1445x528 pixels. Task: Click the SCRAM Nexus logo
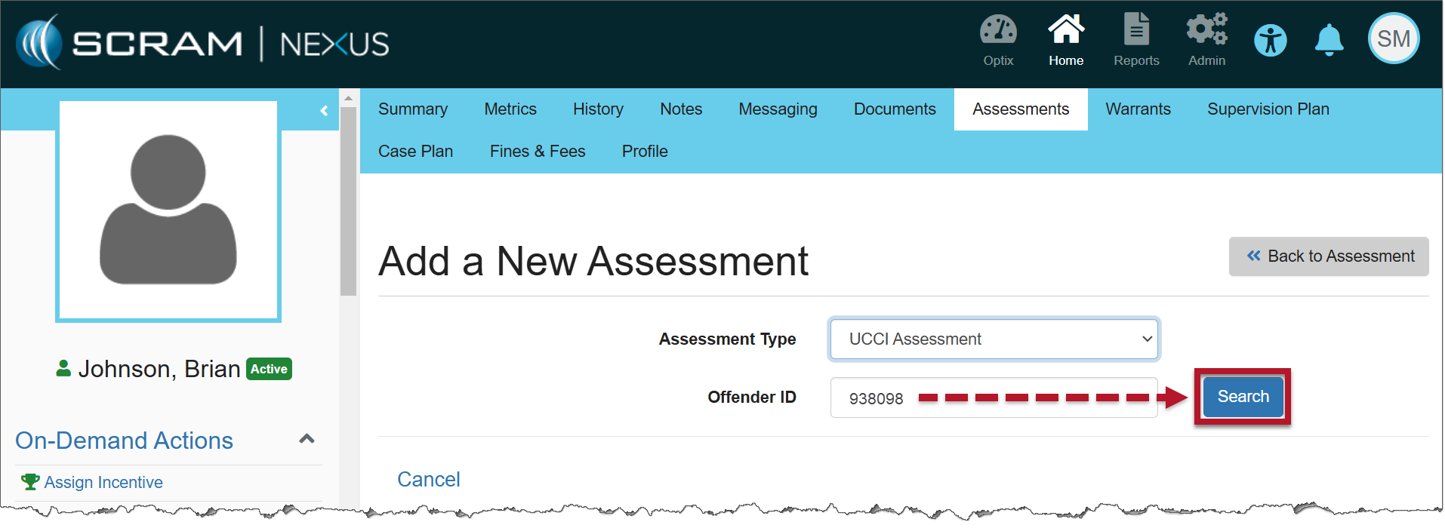click(202, 43)
